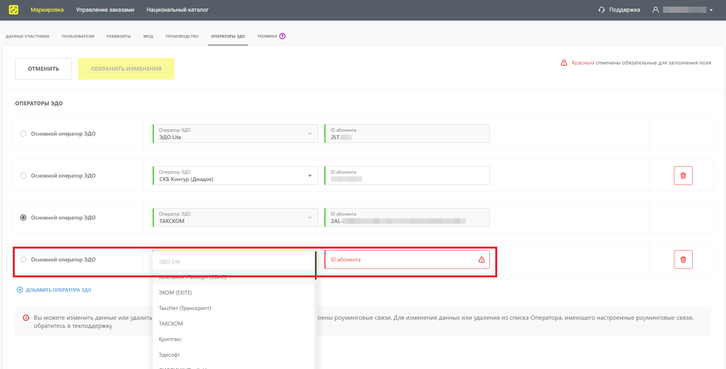Screen dimensions: 726x369
Task: Click the warning icon in the empty ID абонента field
Action: tap(482, 259)
